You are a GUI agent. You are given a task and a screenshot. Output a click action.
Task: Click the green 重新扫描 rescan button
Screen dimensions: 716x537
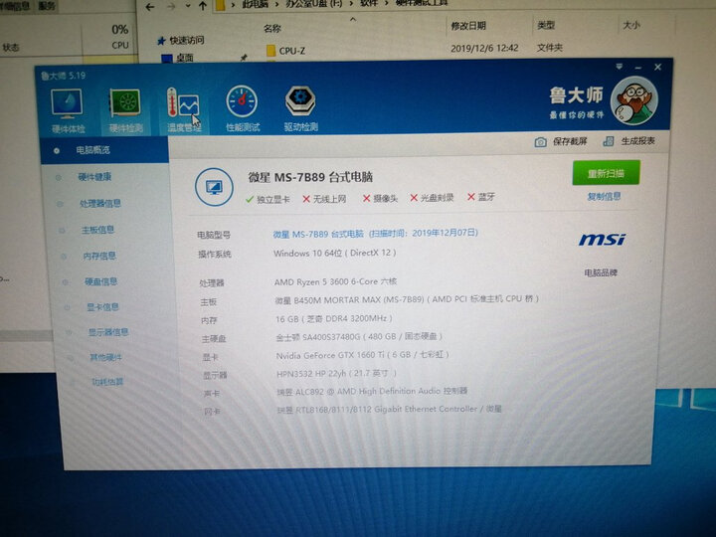(x=606, y=173)
